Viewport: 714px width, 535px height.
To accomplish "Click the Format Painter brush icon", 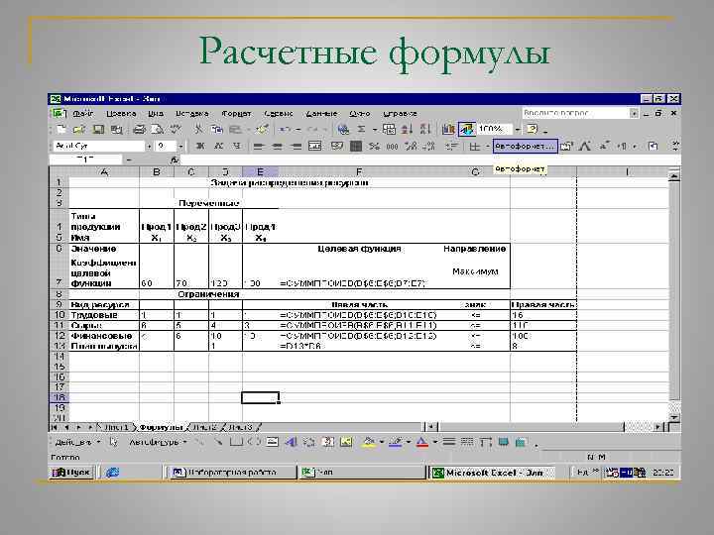I will 262,130.
